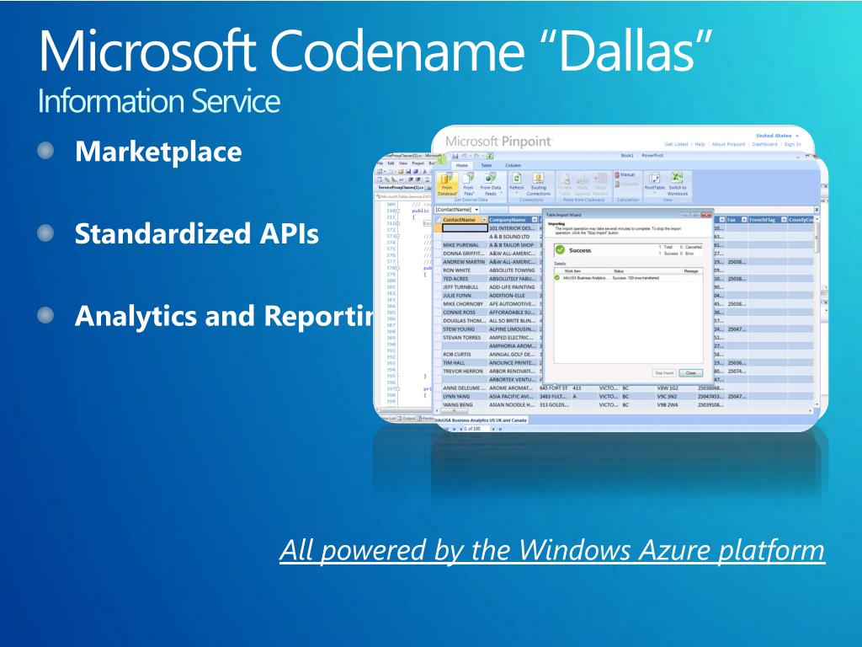This screenshot has width=862, height=647.
Task: Click the LYNN YANG contact cell
Action: tap(465, 396)
